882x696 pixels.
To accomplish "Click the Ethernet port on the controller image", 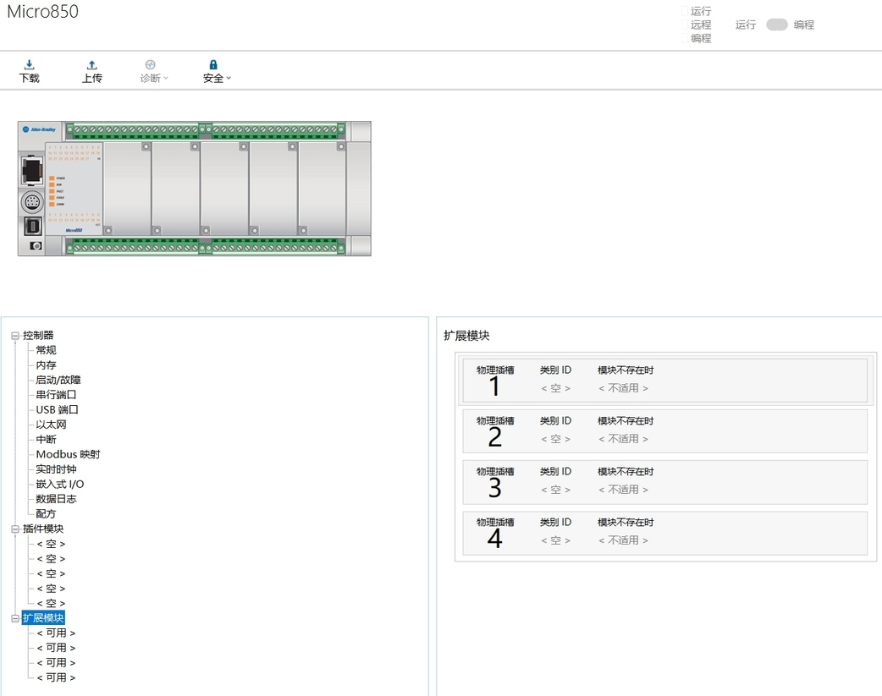I will tap(32, 170).
